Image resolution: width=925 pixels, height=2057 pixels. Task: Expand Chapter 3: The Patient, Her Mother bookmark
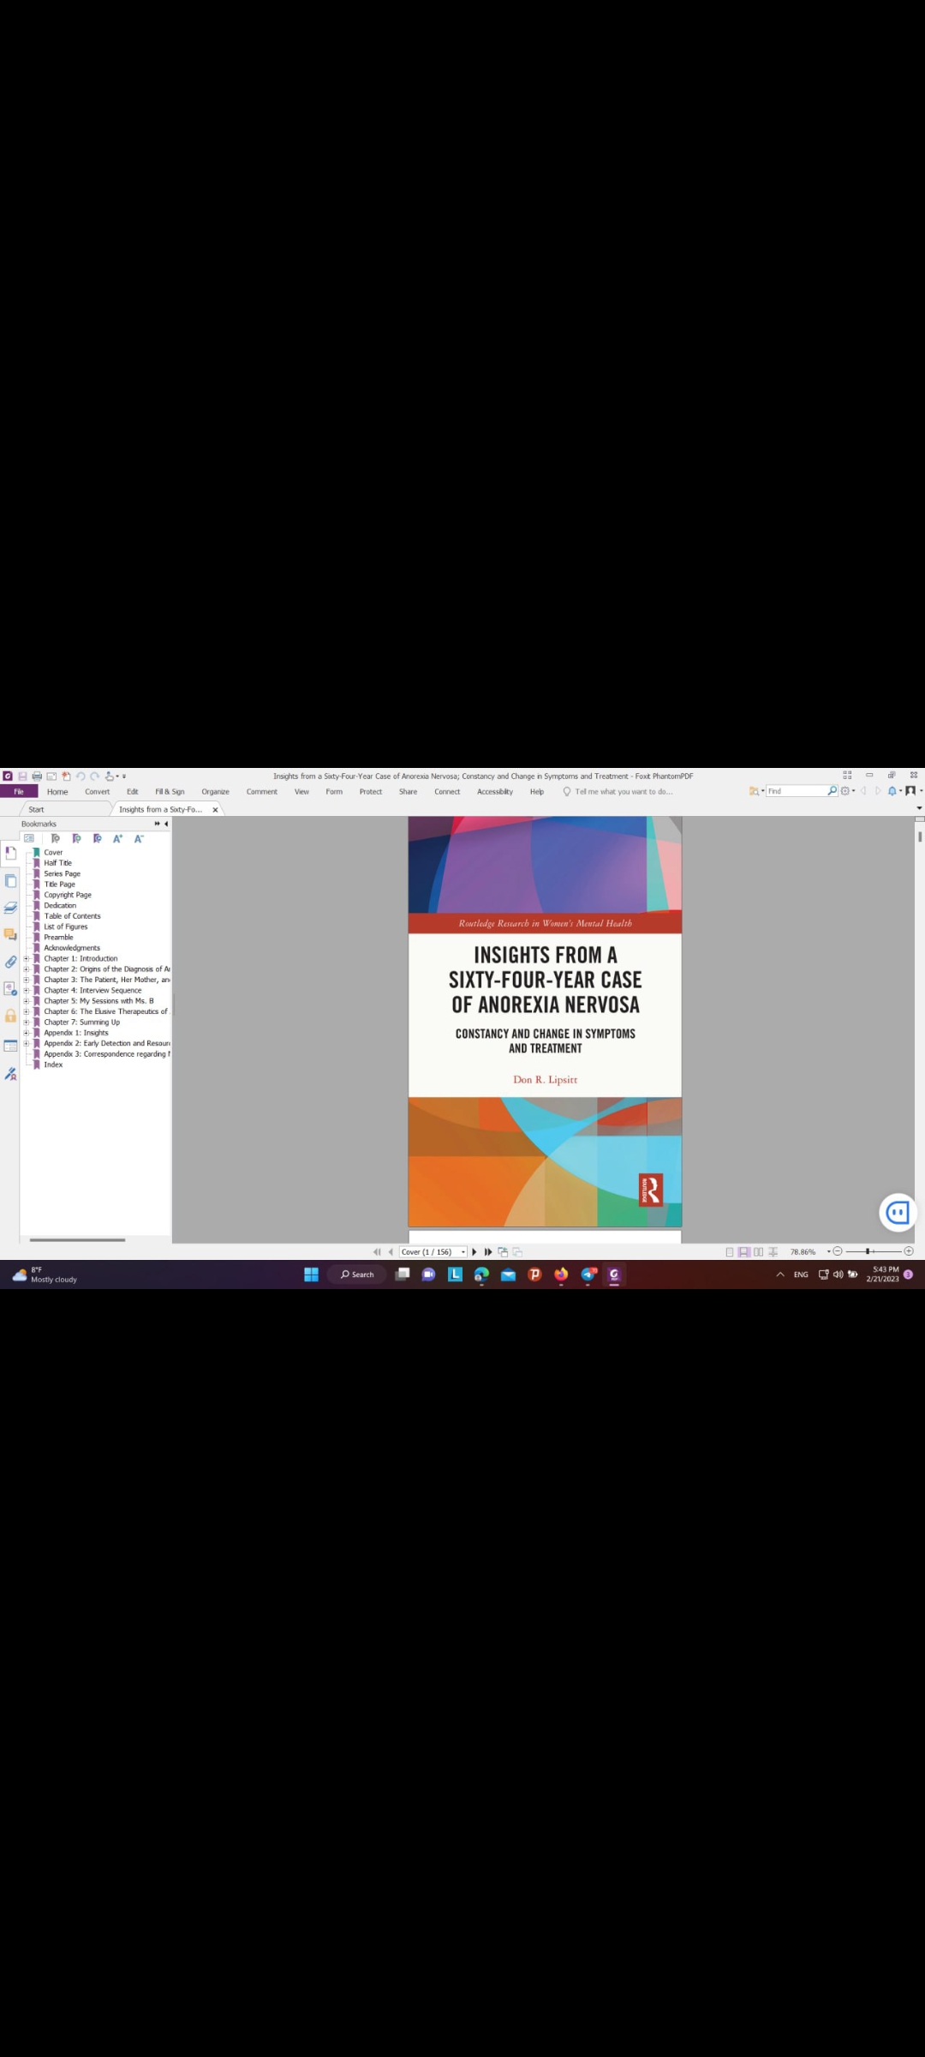[26, 980]
